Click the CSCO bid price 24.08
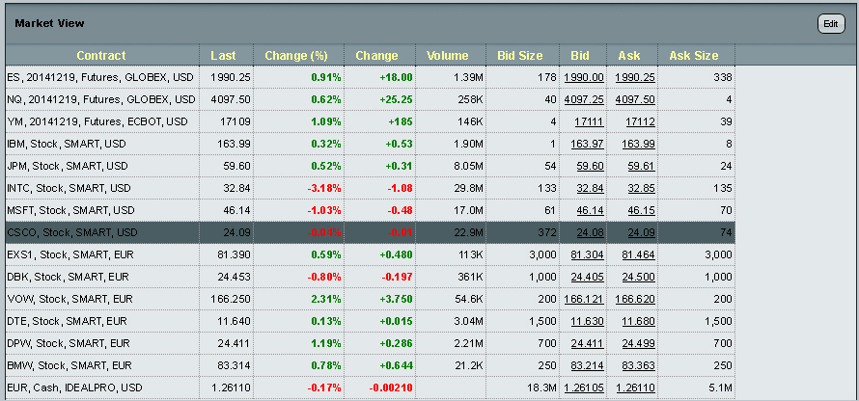 coord(591,232)
